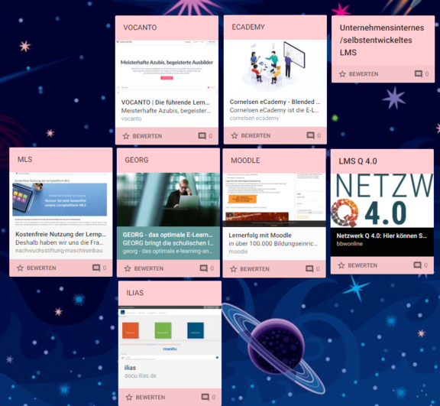440x406 pixels.
Task: Select the ECADEMY card heading
Action: click(248, 27)
